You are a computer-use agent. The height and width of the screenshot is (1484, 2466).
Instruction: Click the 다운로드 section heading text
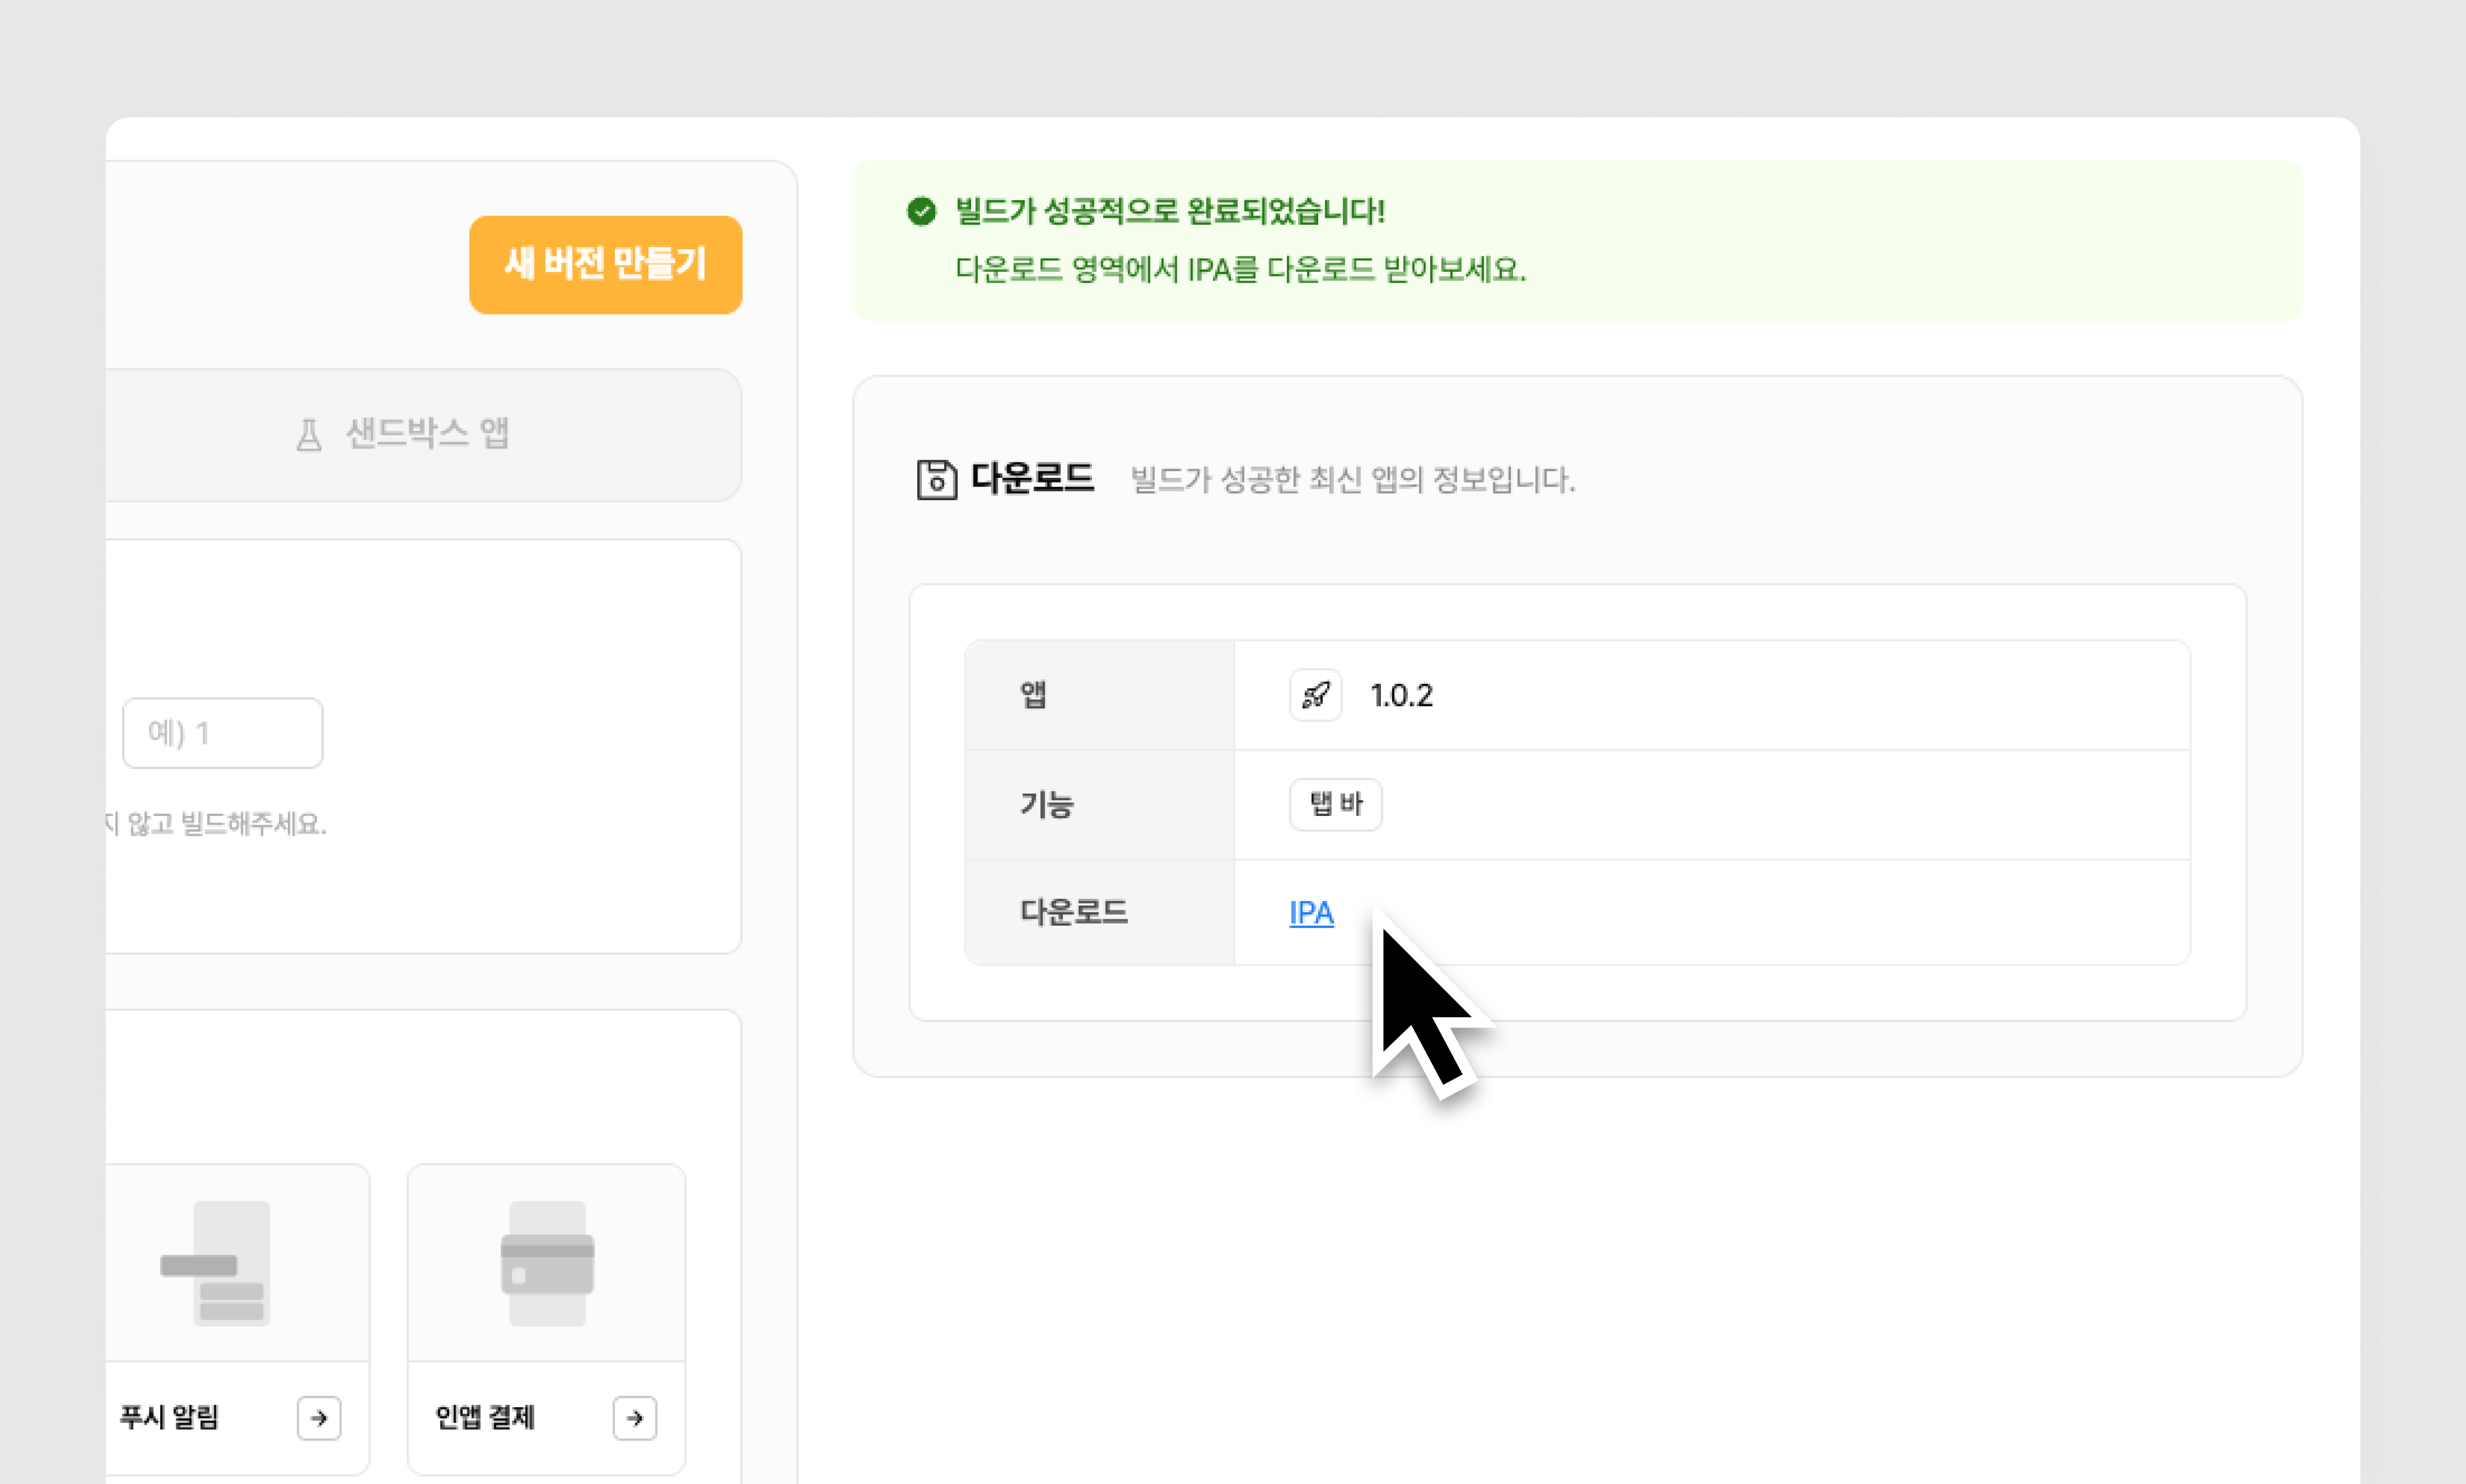(x=1032, y=478)
